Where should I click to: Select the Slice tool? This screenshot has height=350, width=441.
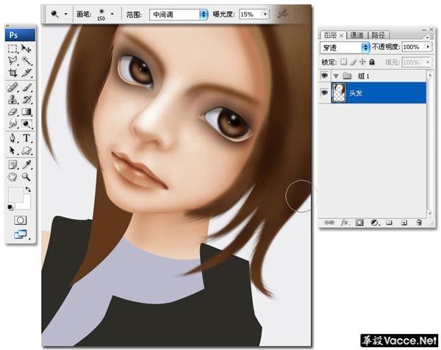(26, 73)
